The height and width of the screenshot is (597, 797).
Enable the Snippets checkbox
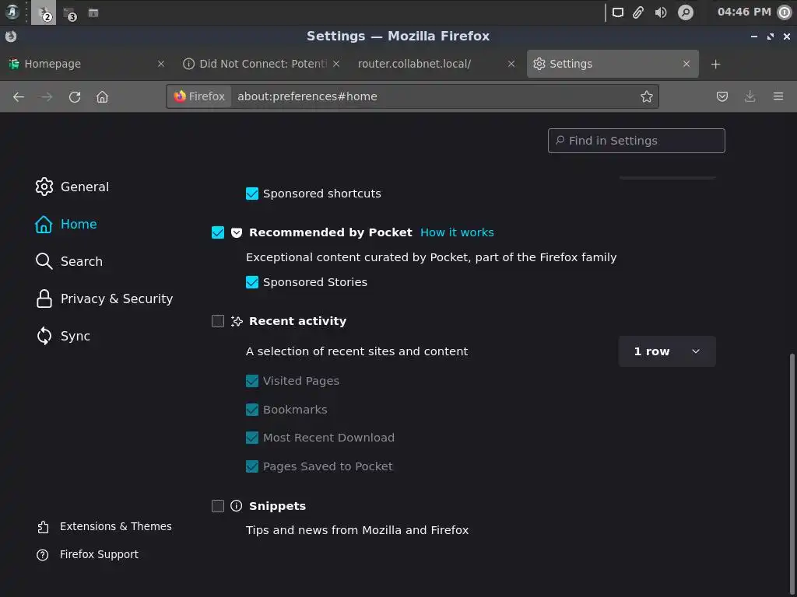[218, 506]
